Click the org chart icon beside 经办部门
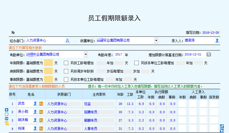The image size is (229, 133). tap(67, 41)
